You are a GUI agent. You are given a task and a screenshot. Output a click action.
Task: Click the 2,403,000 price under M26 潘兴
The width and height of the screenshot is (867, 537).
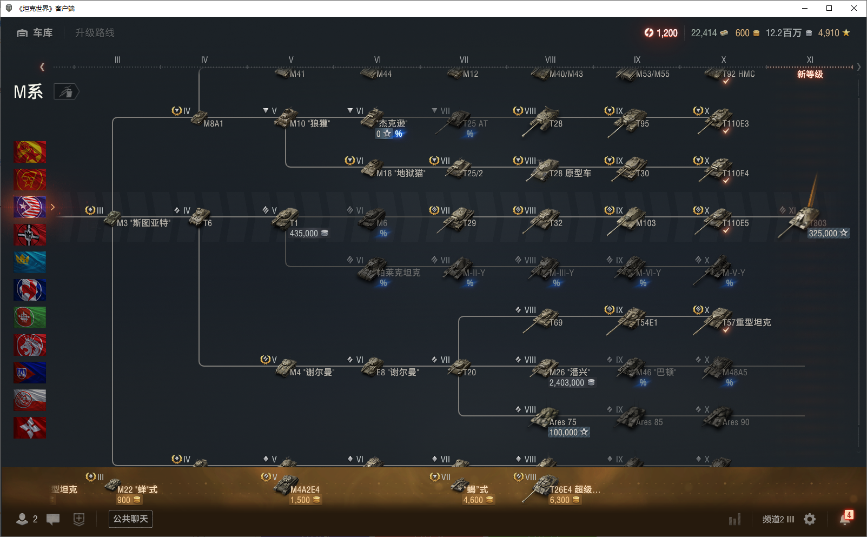coord(572,383)
